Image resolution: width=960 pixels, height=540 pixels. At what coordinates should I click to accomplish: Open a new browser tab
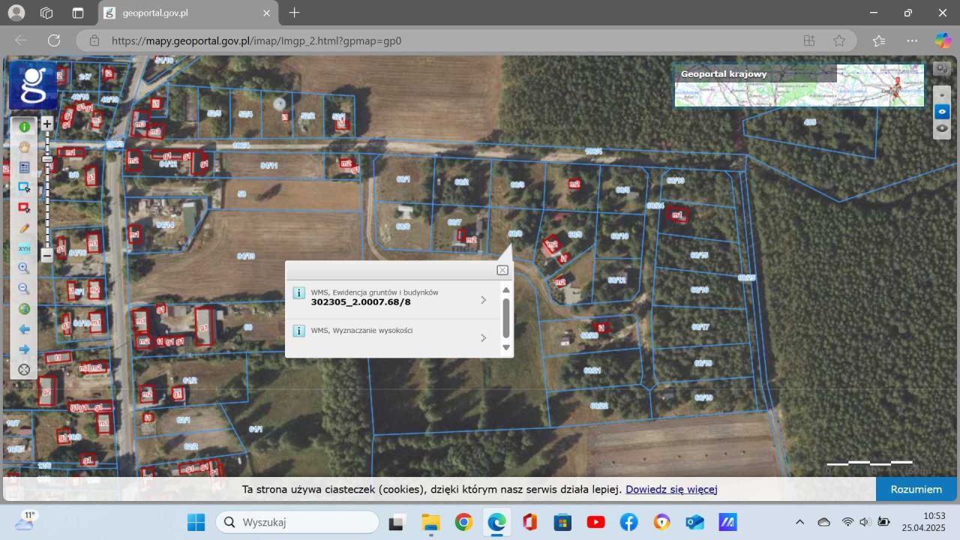294,13
